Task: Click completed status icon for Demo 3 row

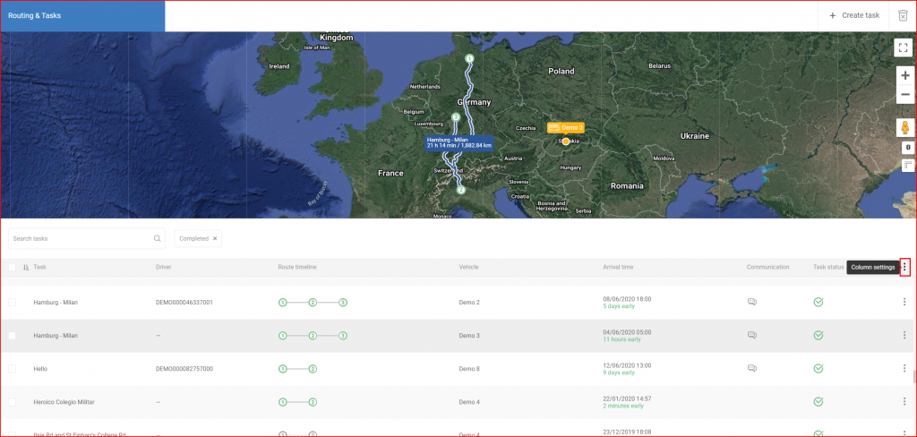Action: pos(818,335)
